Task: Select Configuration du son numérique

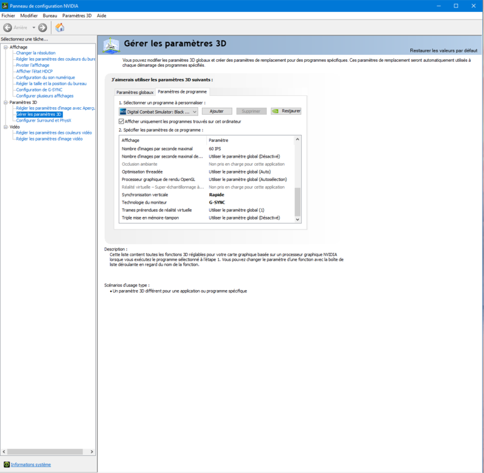Action: [45, 78]
